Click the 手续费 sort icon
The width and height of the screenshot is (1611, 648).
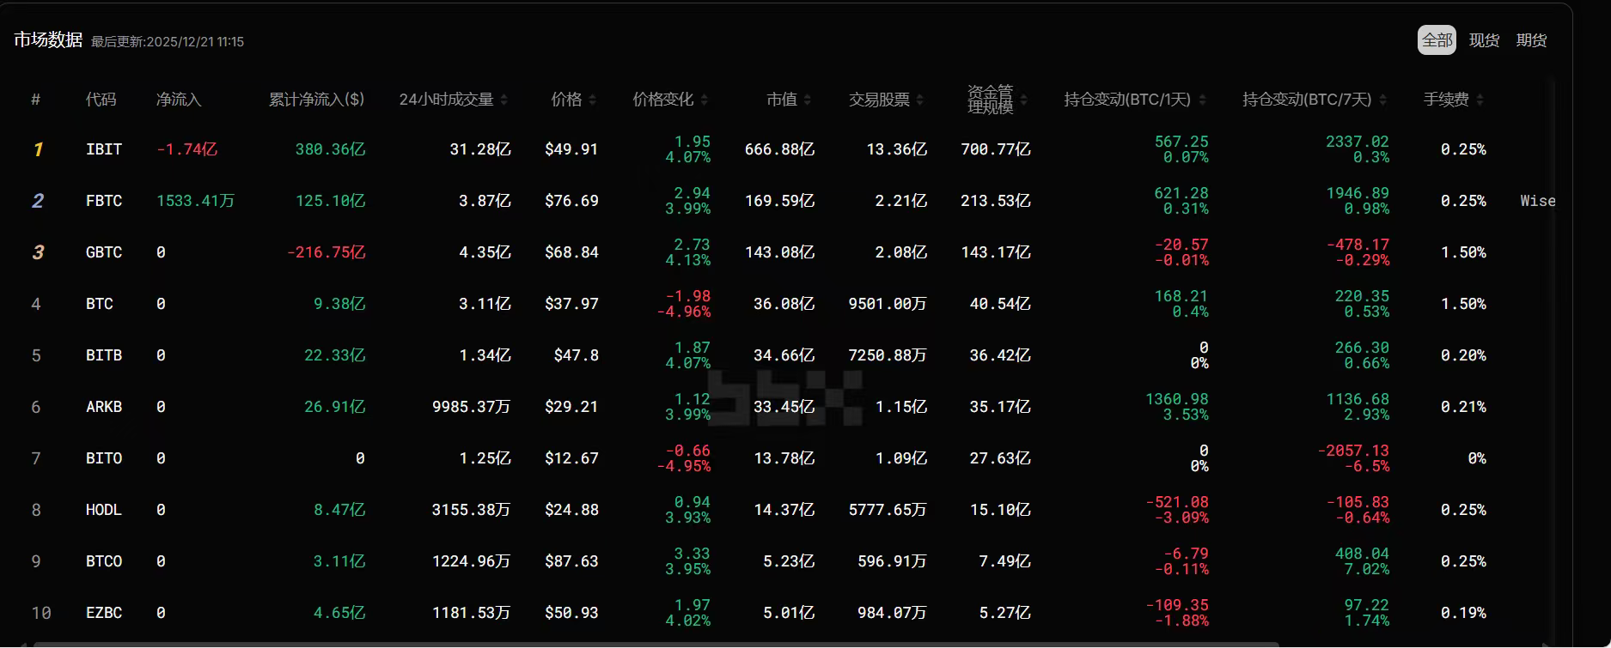coord(1480,100)
